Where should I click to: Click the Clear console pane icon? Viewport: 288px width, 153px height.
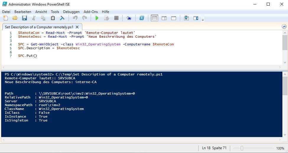click(x=62, y=18)
